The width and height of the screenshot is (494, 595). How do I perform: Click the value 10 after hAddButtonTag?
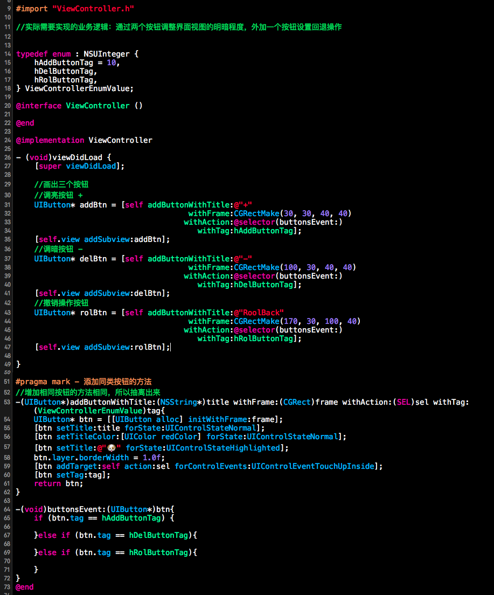pos(111,63)
